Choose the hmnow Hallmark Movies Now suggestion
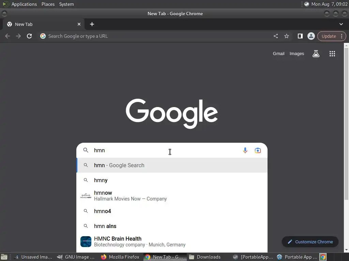The image size is (349, 261). point(172,195)
